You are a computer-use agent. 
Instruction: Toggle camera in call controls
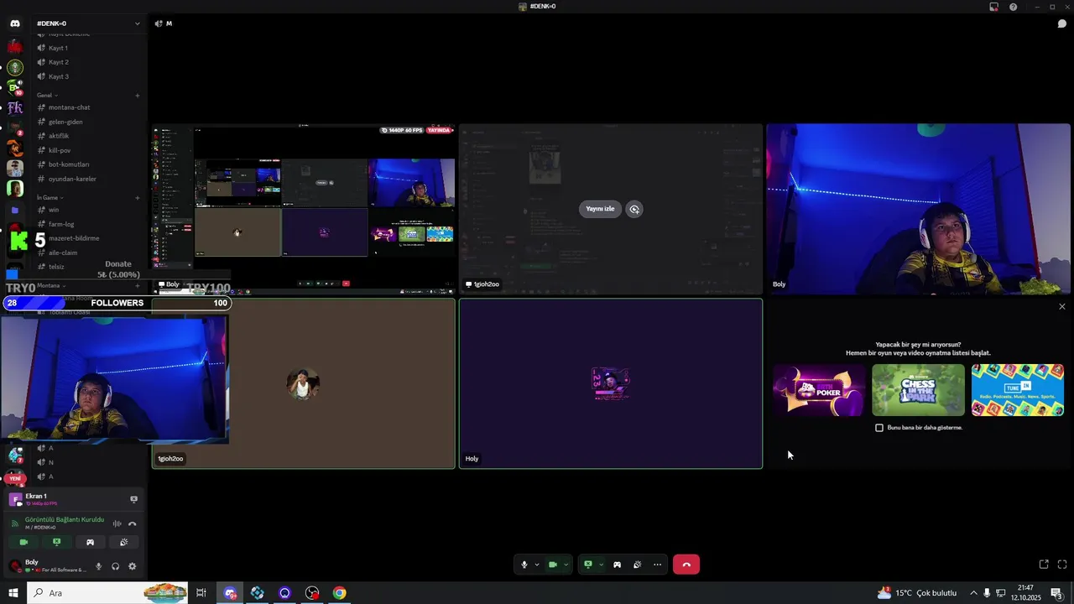tap(553, 565)
